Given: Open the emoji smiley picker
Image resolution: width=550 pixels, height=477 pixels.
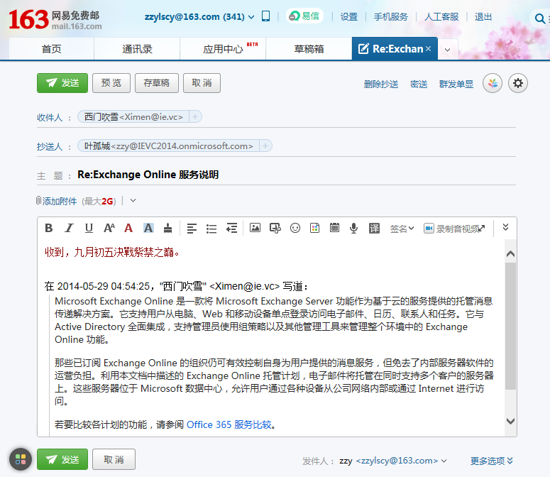Looking at the screenshot, I should point(295,228).
